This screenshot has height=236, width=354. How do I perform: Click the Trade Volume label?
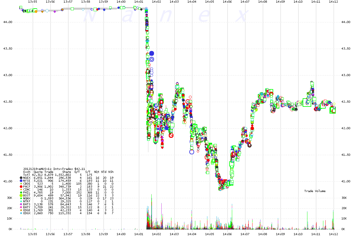coord(315,191)
